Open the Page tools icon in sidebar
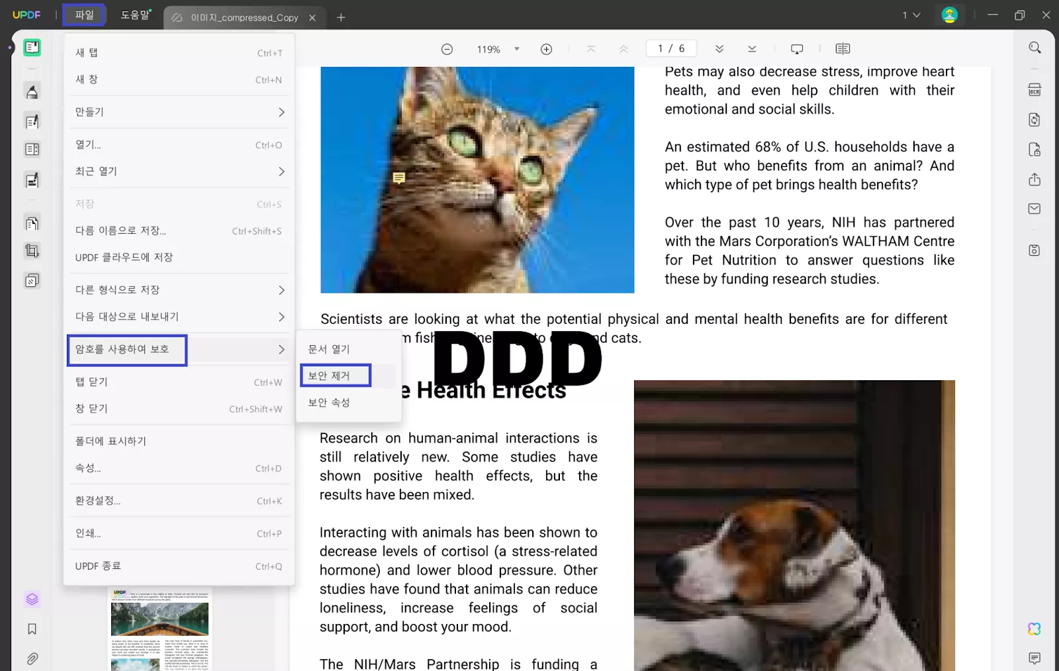This screenshot has height=671, width=1059. pos(32,223)
